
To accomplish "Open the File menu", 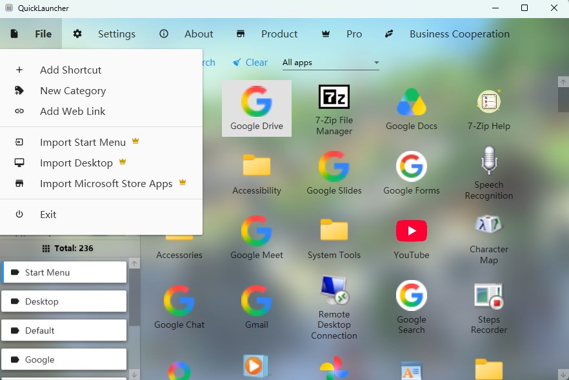I will [31, 34].
